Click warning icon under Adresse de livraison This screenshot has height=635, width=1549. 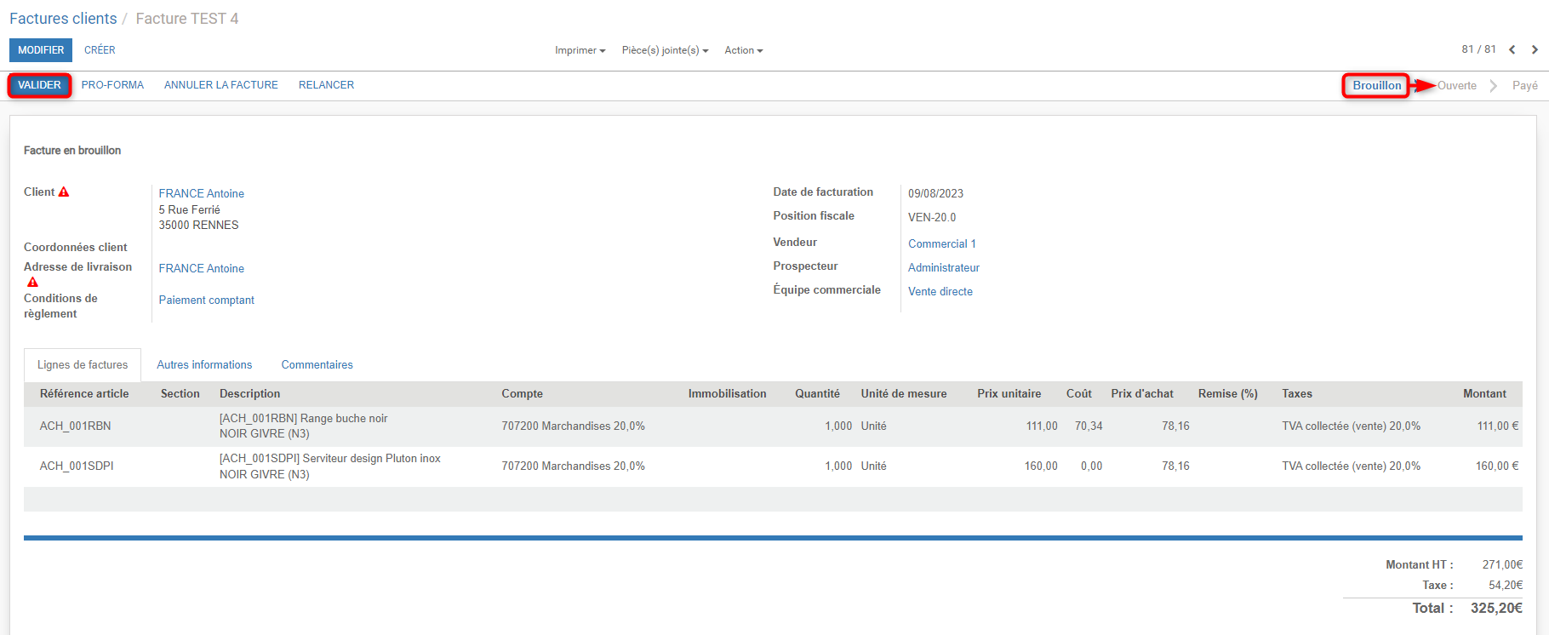(32, 282)
